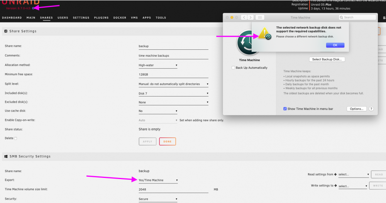Open the Write settings to select dropdown

click(352, 186)
